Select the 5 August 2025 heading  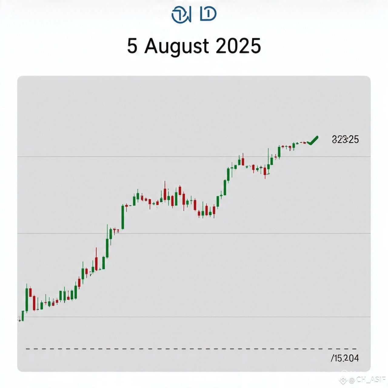click(x=194, y=46)
